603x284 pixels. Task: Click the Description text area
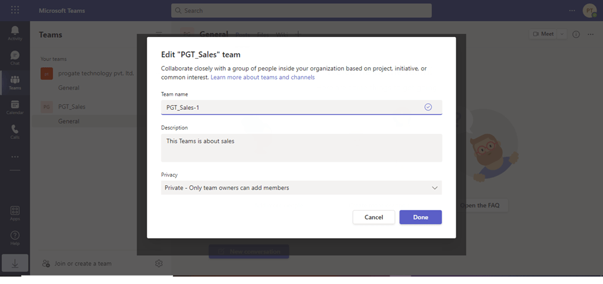(x=301, y=148)
